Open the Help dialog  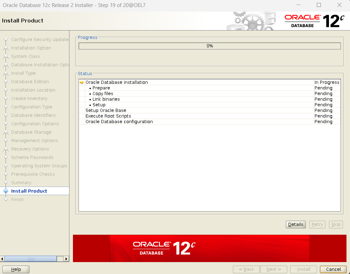tap(16, 269)
